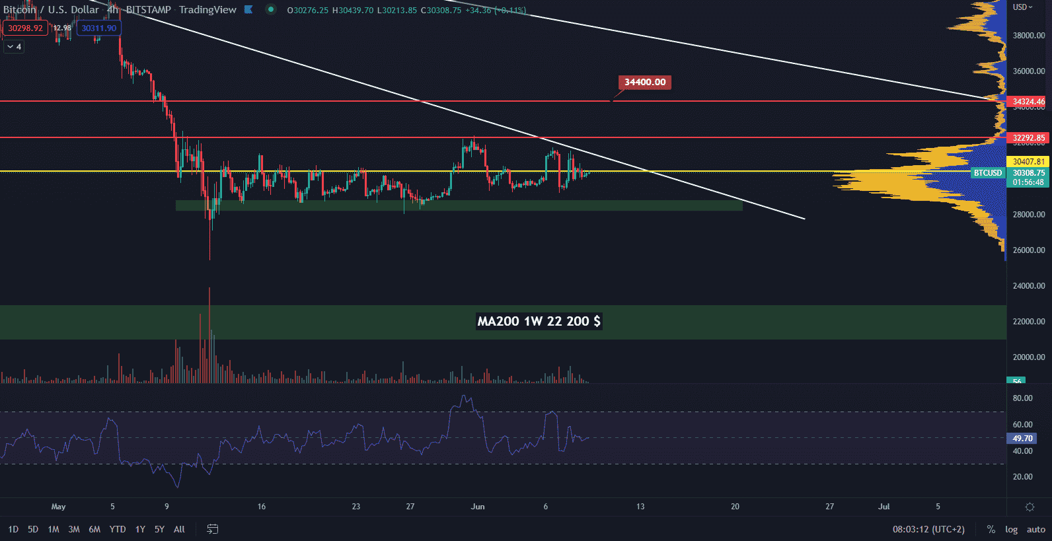Image resolution: width=1052 pixels, height=541 pixels.
Task: Click the 34400.00 price label annotation
Action: click(x=644, y=83)
